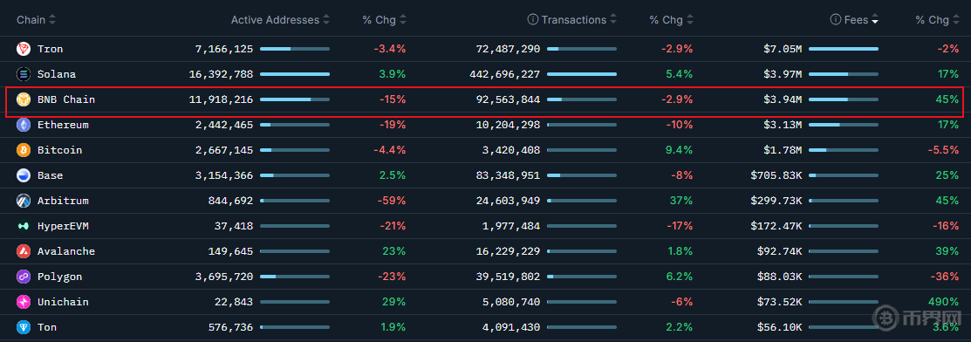Screen dimensions: 971x342
Task: Click BNB Chain fees change 45%
Action: click(947, 99)
